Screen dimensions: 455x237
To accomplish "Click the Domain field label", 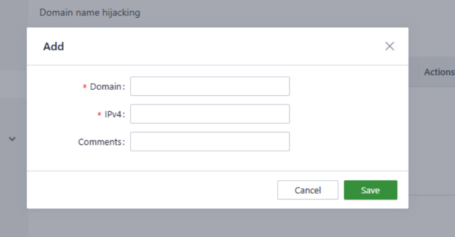I will 107,86.
